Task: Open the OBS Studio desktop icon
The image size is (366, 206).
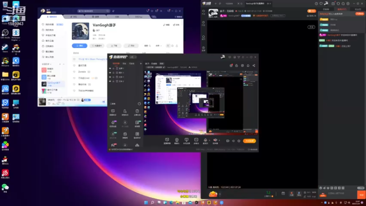Action: tap(5, 34)
